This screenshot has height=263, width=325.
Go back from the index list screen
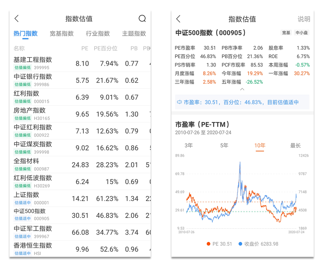(17, 19)
